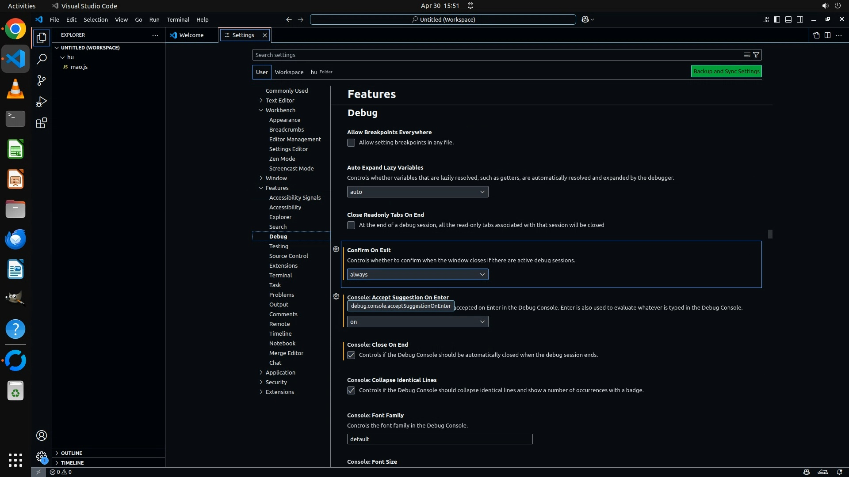849x477 pixels.
Task: Select Testing in settings tree
Action: coord(279,246)
